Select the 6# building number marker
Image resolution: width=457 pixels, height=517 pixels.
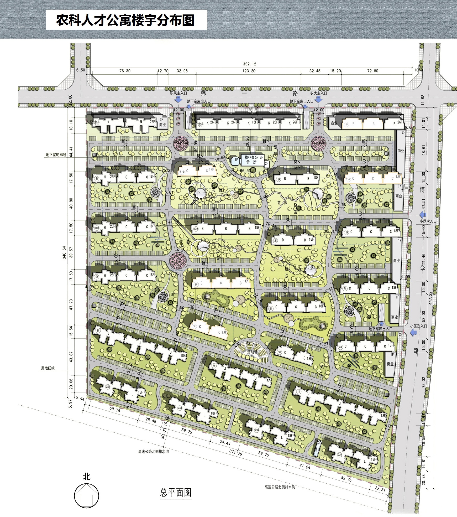pyautogui.click(x=195, y=327)
